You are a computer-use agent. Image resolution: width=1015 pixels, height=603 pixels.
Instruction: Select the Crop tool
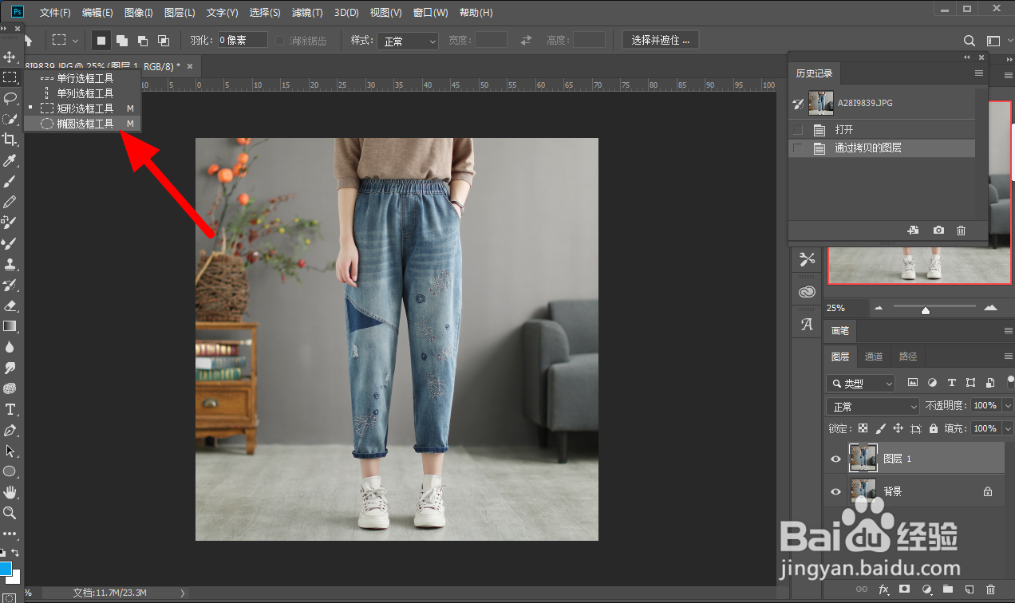pos(10,140)
